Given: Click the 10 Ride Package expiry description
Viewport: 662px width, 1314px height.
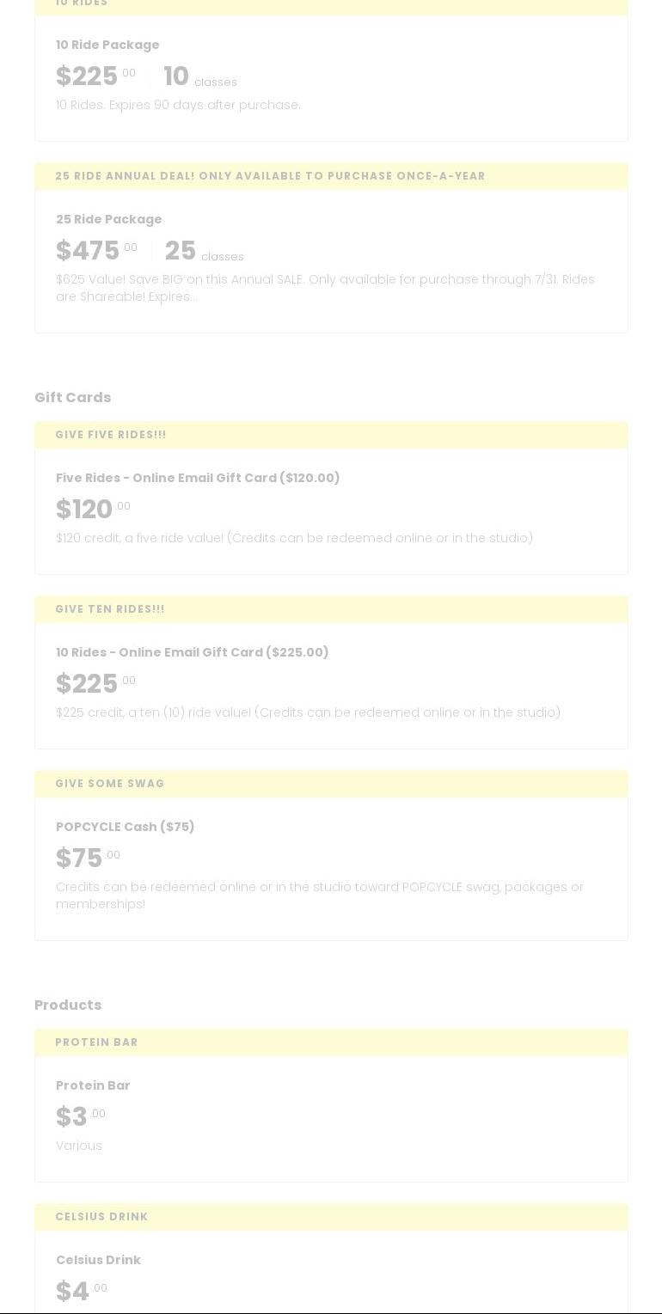Looking at the screenshot, I should point(178,105).
